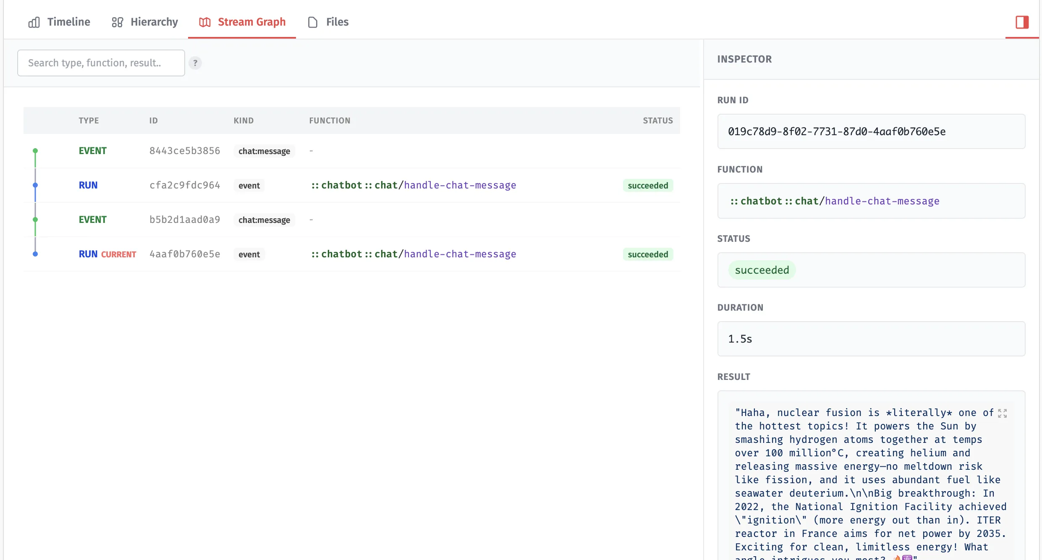Expand the result text fullscreen icon
This screenshot has width=1042, height=560.
[1003, 413]
